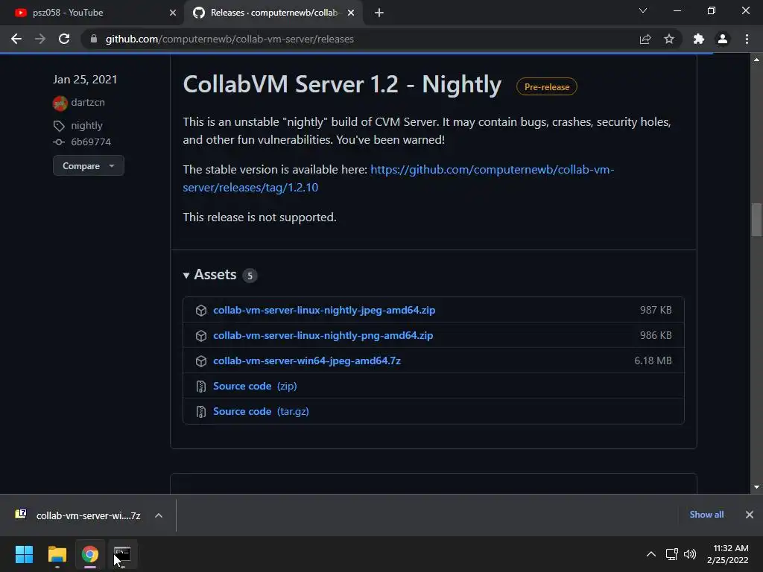Screen dimensions: 763x572
Task: Open the Chrome three-dot menu
Action: pyautogui.click(x=747, y=39)
